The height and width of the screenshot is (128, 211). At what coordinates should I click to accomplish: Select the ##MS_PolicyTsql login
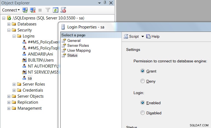(x=43, y=48)
